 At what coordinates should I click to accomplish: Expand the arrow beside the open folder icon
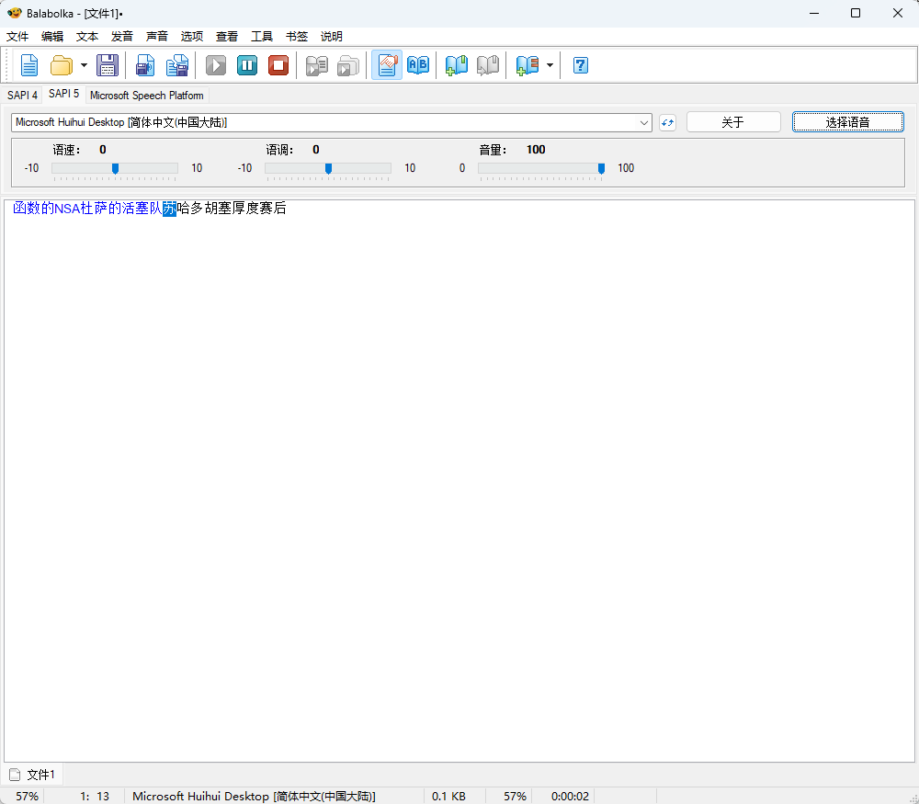click(84, 65)
